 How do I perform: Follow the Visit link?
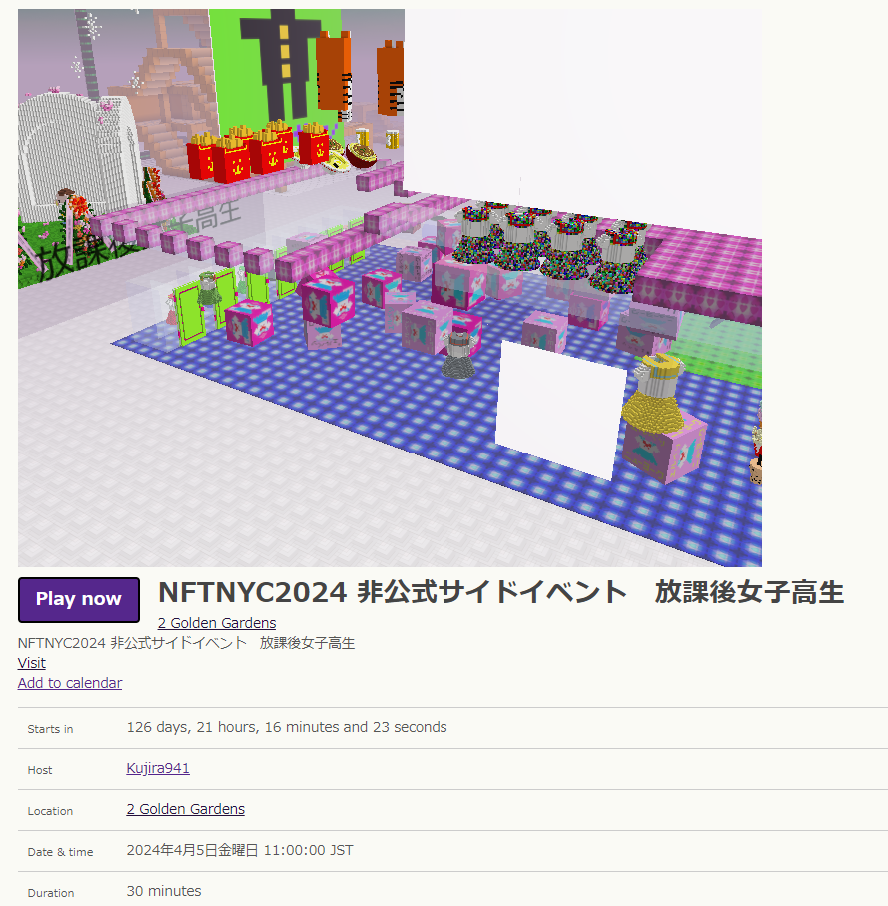point(32,663)
